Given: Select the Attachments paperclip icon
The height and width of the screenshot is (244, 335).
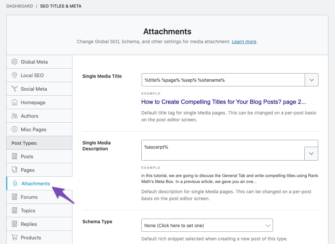Looking at the screenshot, I should (14, 183).
